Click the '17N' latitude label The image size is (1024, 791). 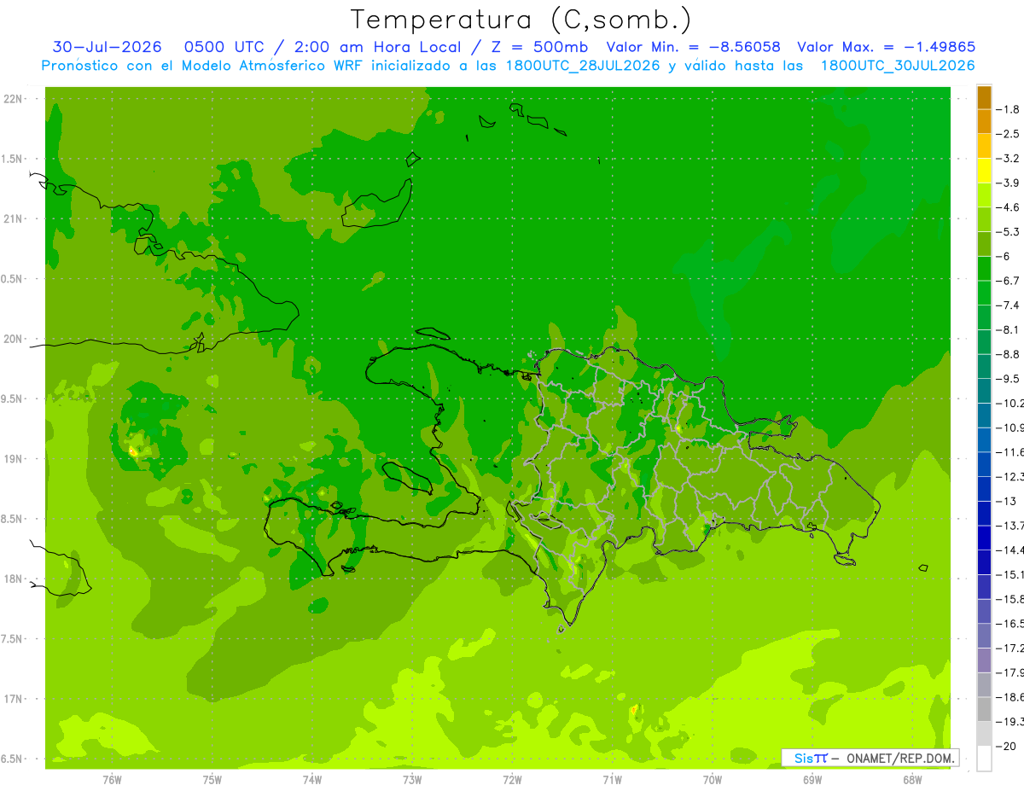(14, 699)
